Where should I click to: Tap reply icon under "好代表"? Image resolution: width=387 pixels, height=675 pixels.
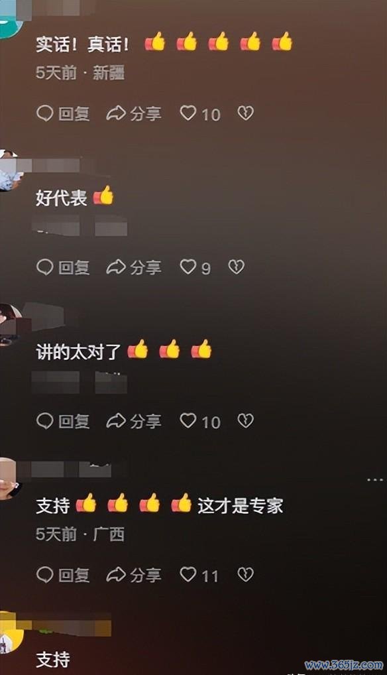click(44, 267)
